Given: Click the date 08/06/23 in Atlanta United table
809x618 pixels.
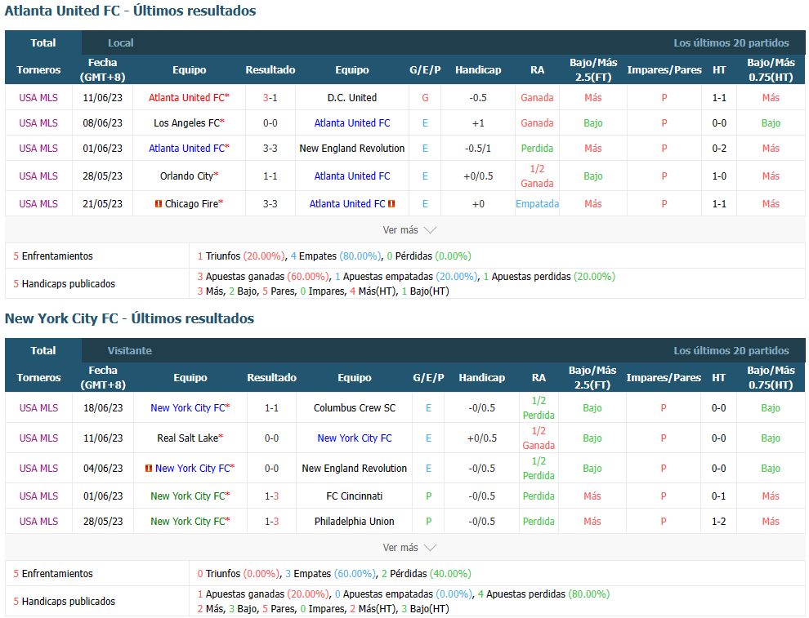Looking at the screenshot, I should [x=103, y=123].
